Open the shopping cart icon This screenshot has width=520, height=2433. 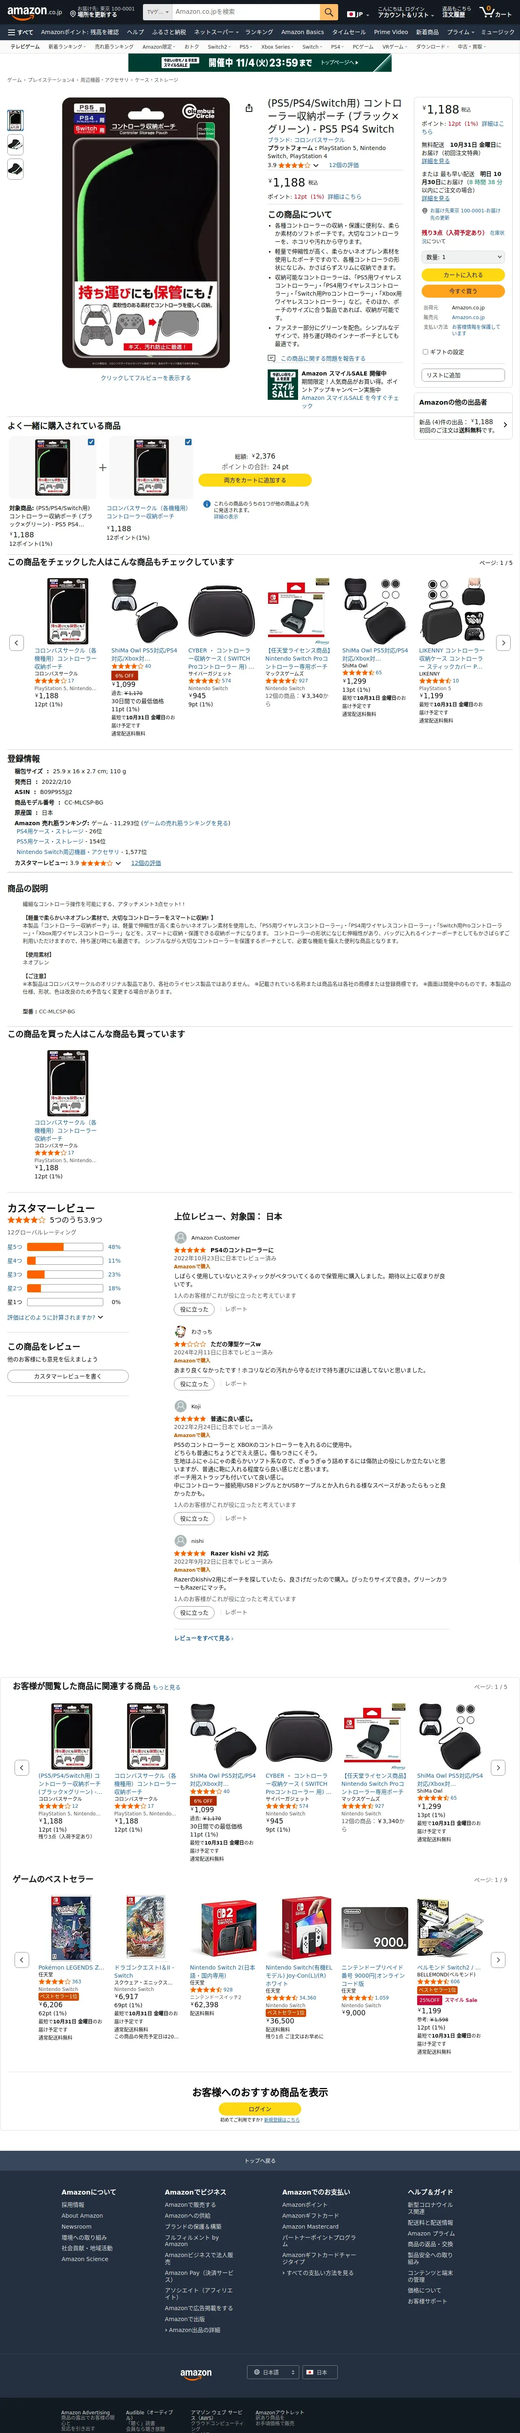pos(495,12)
